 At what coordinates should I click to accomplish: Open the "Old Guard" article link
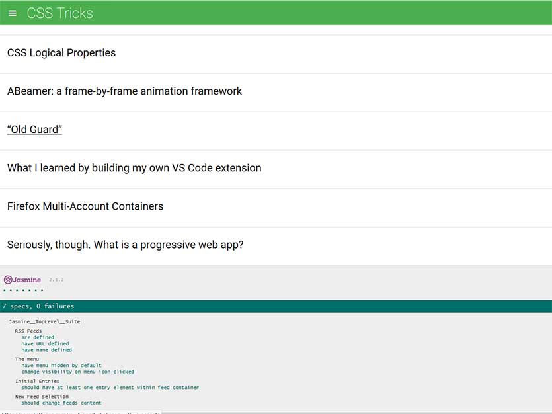[34, 129]
